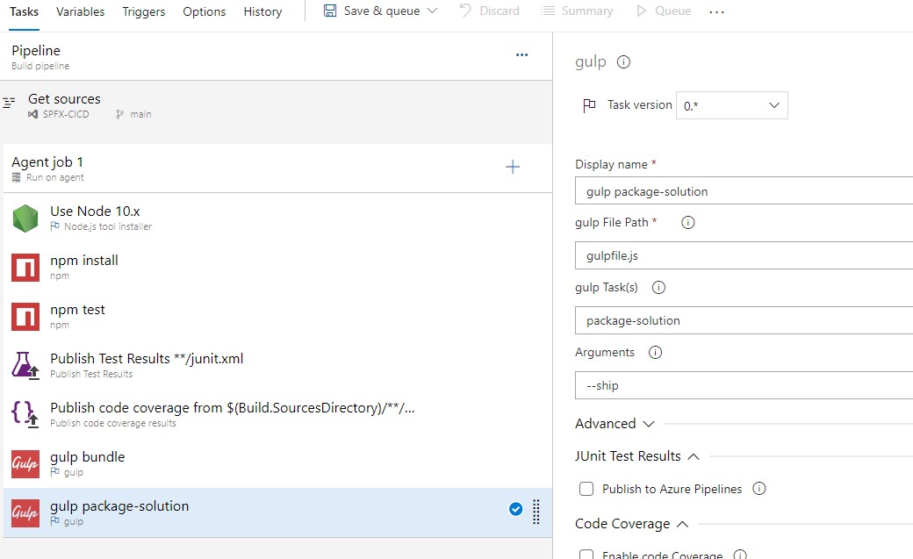Image resolution: width=913 pixels, height=559 pixels.
Task: Enable Publish to Azure Pipelines checkbox
Action: [x=586, y=489]
